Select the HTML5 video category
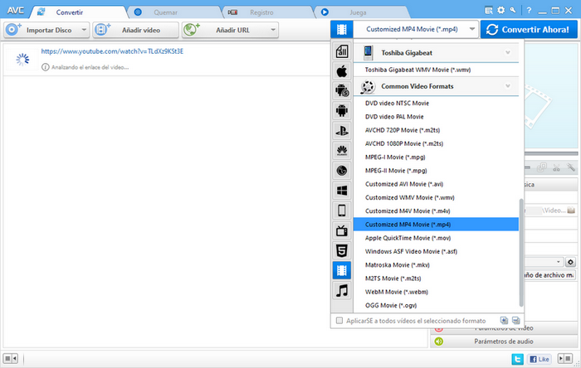This screenshot has width=581, height=368. pos(342,251)
